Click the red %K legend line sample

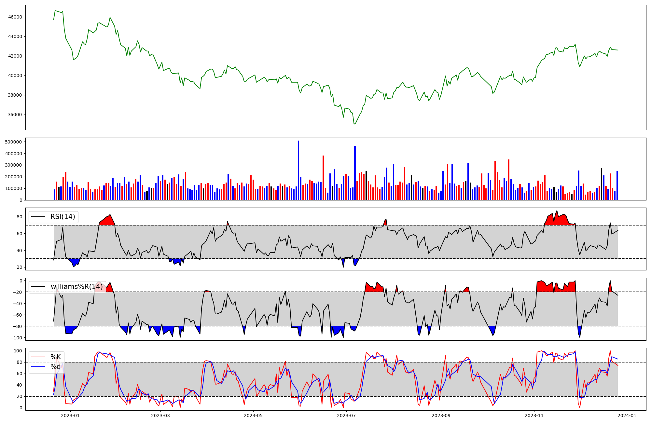[x=38, y=357]
